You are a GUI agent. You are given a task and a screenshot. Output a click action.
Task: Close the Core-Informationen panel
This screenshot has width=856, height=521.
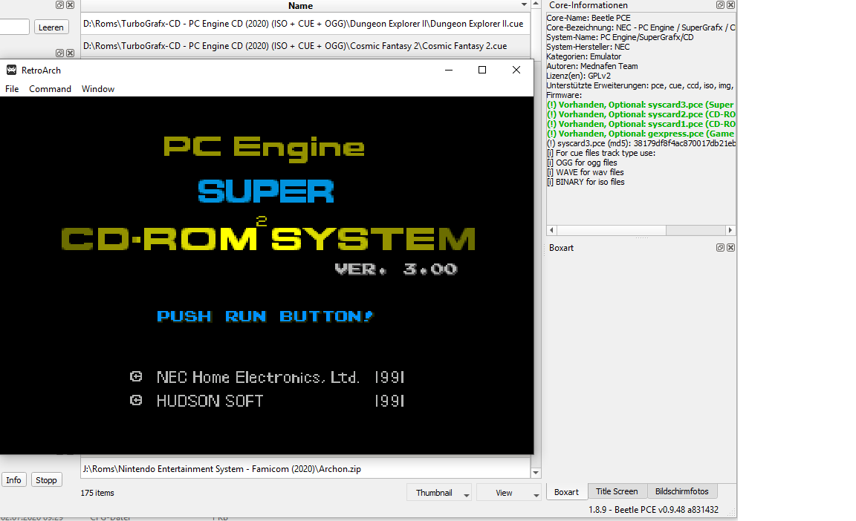coord(730,5)
